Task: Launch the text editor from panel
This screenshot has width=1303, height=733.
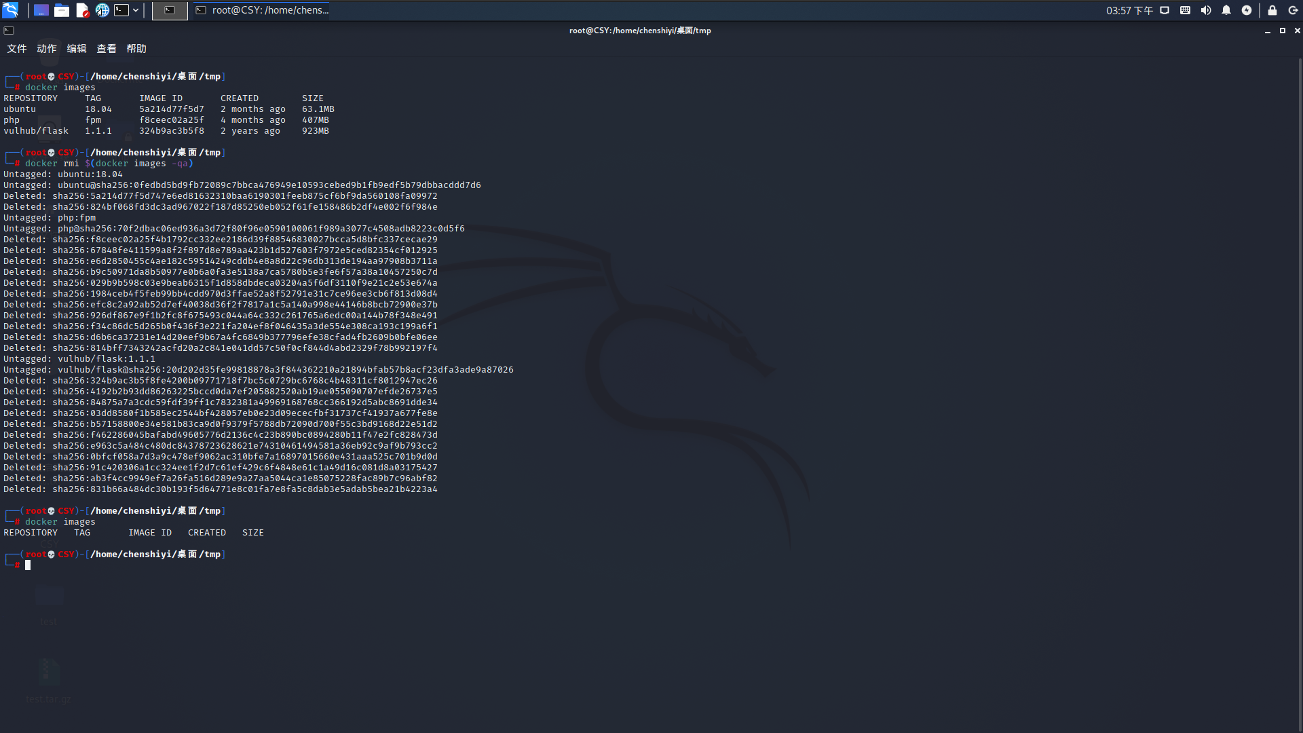Action: pyautogui.click(x=82, y=10)
